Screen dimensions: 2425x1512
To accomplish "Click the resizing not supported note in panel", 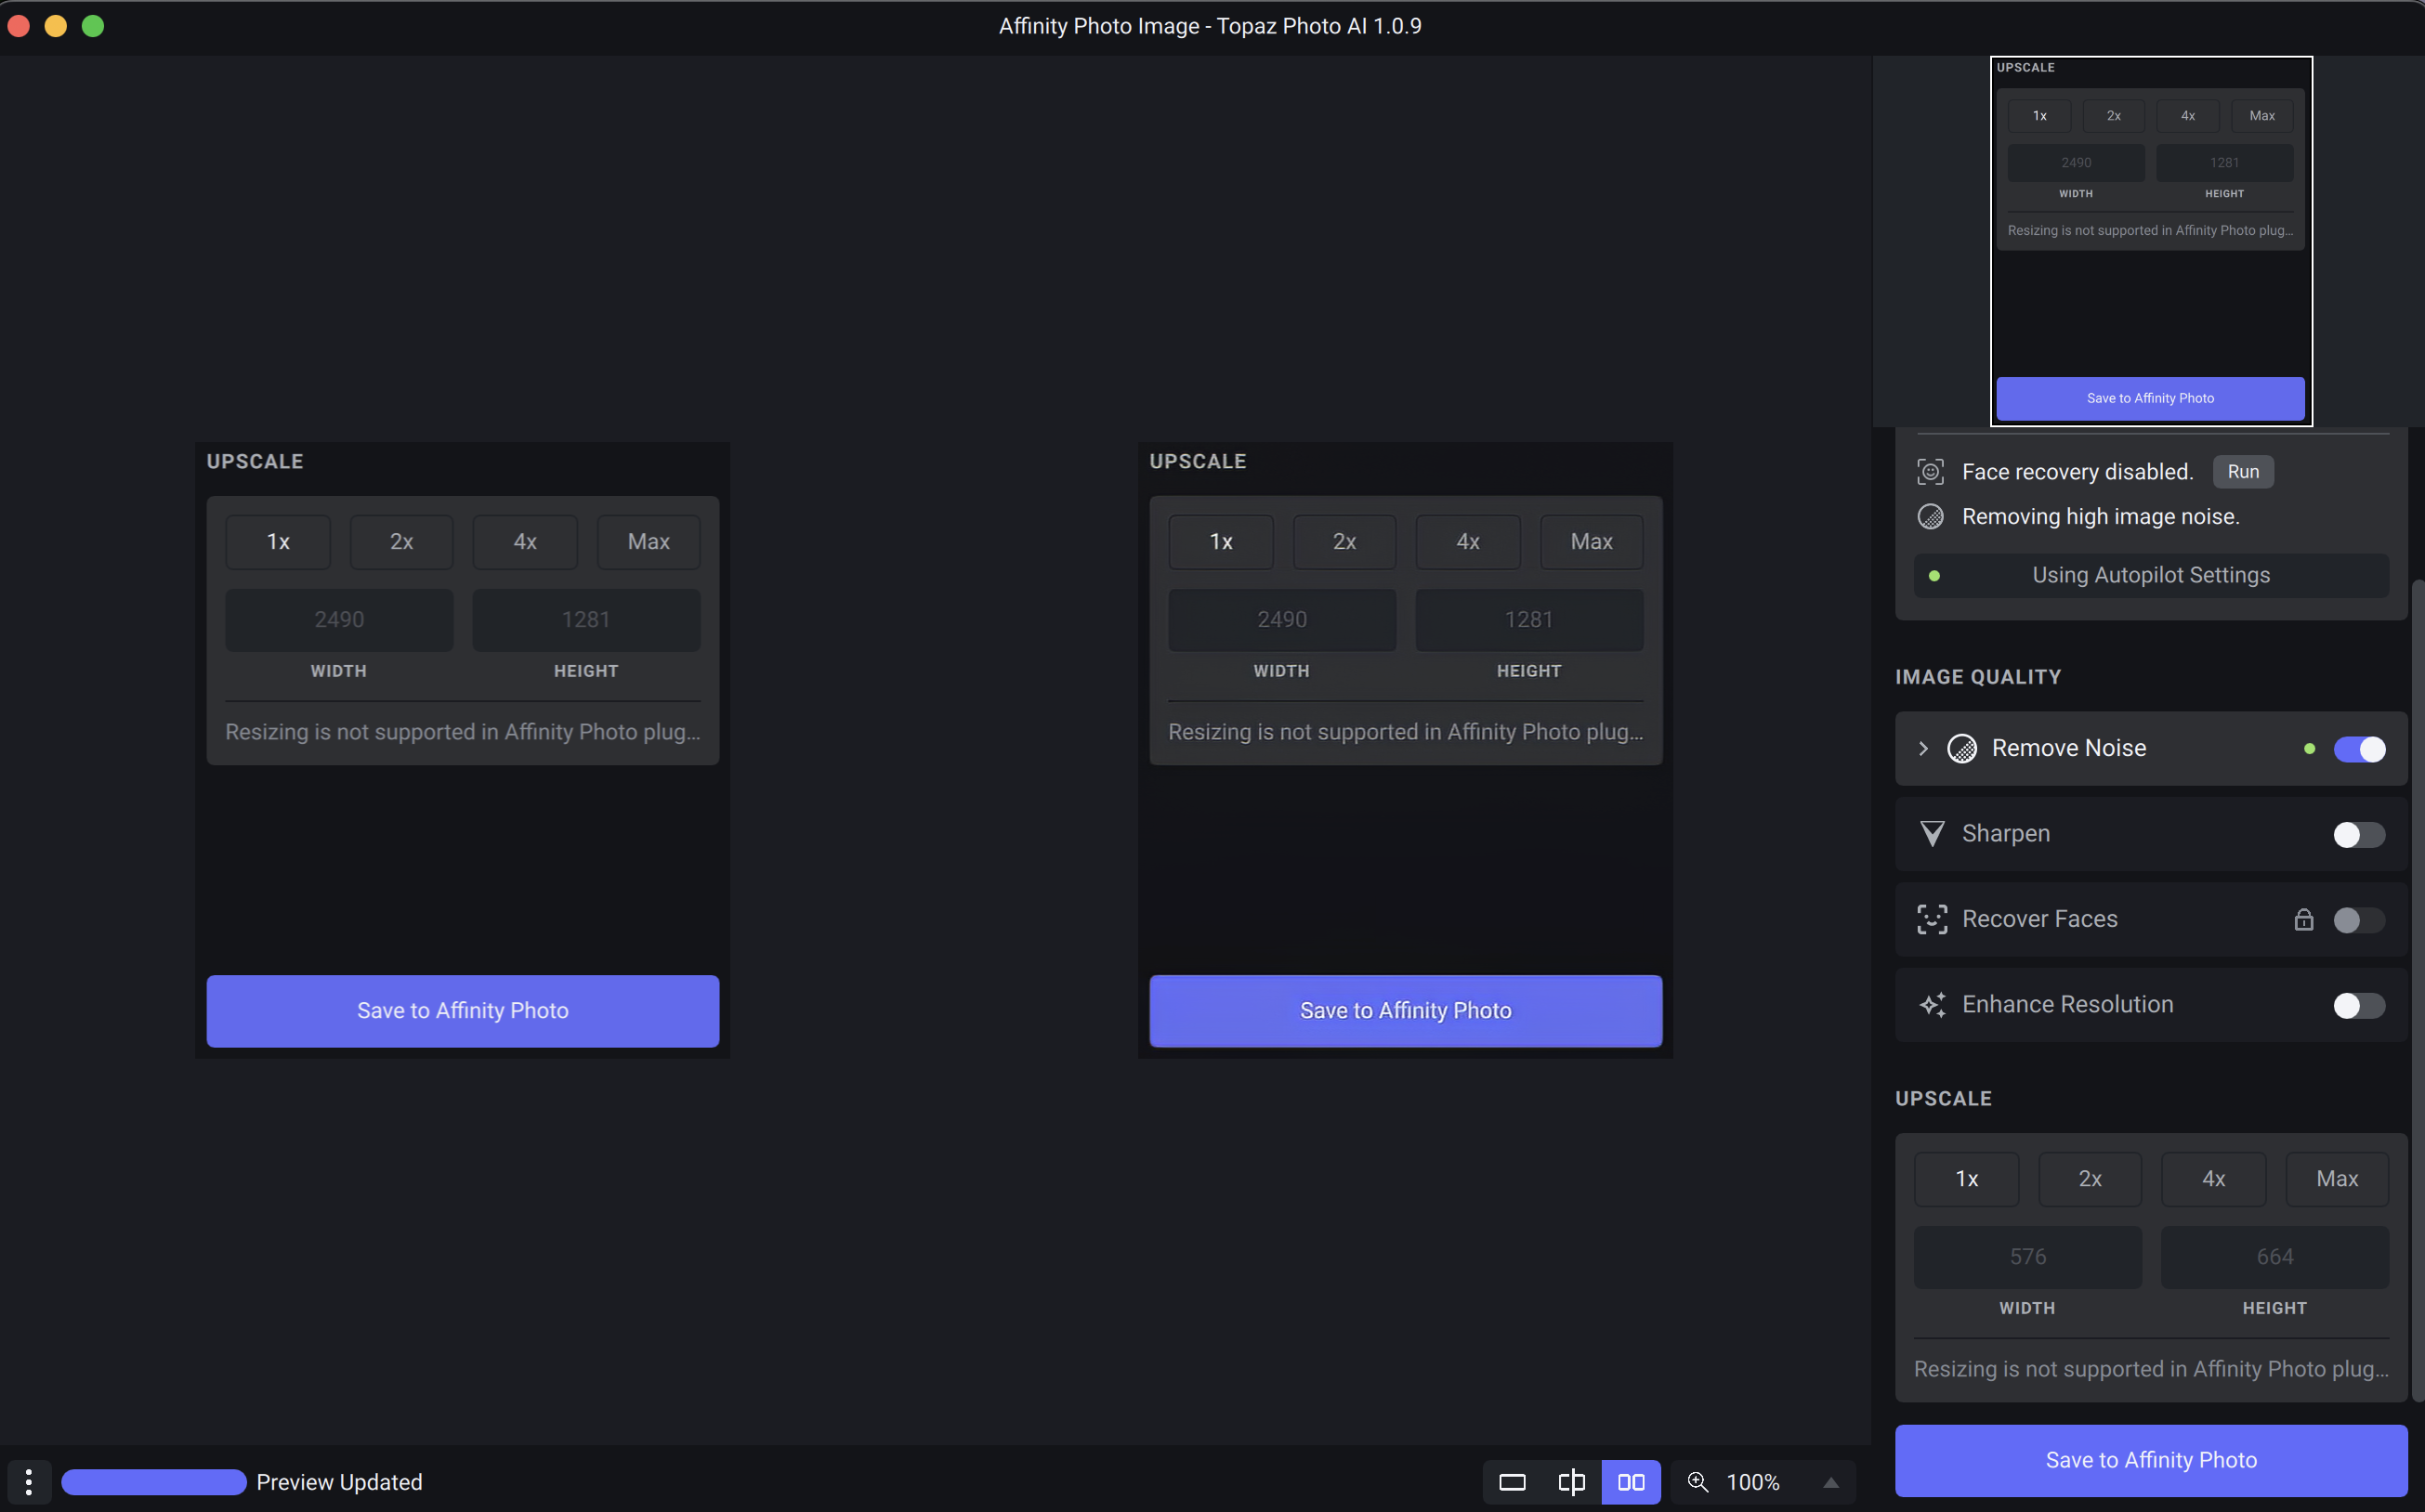I will coord(2150,1369).
